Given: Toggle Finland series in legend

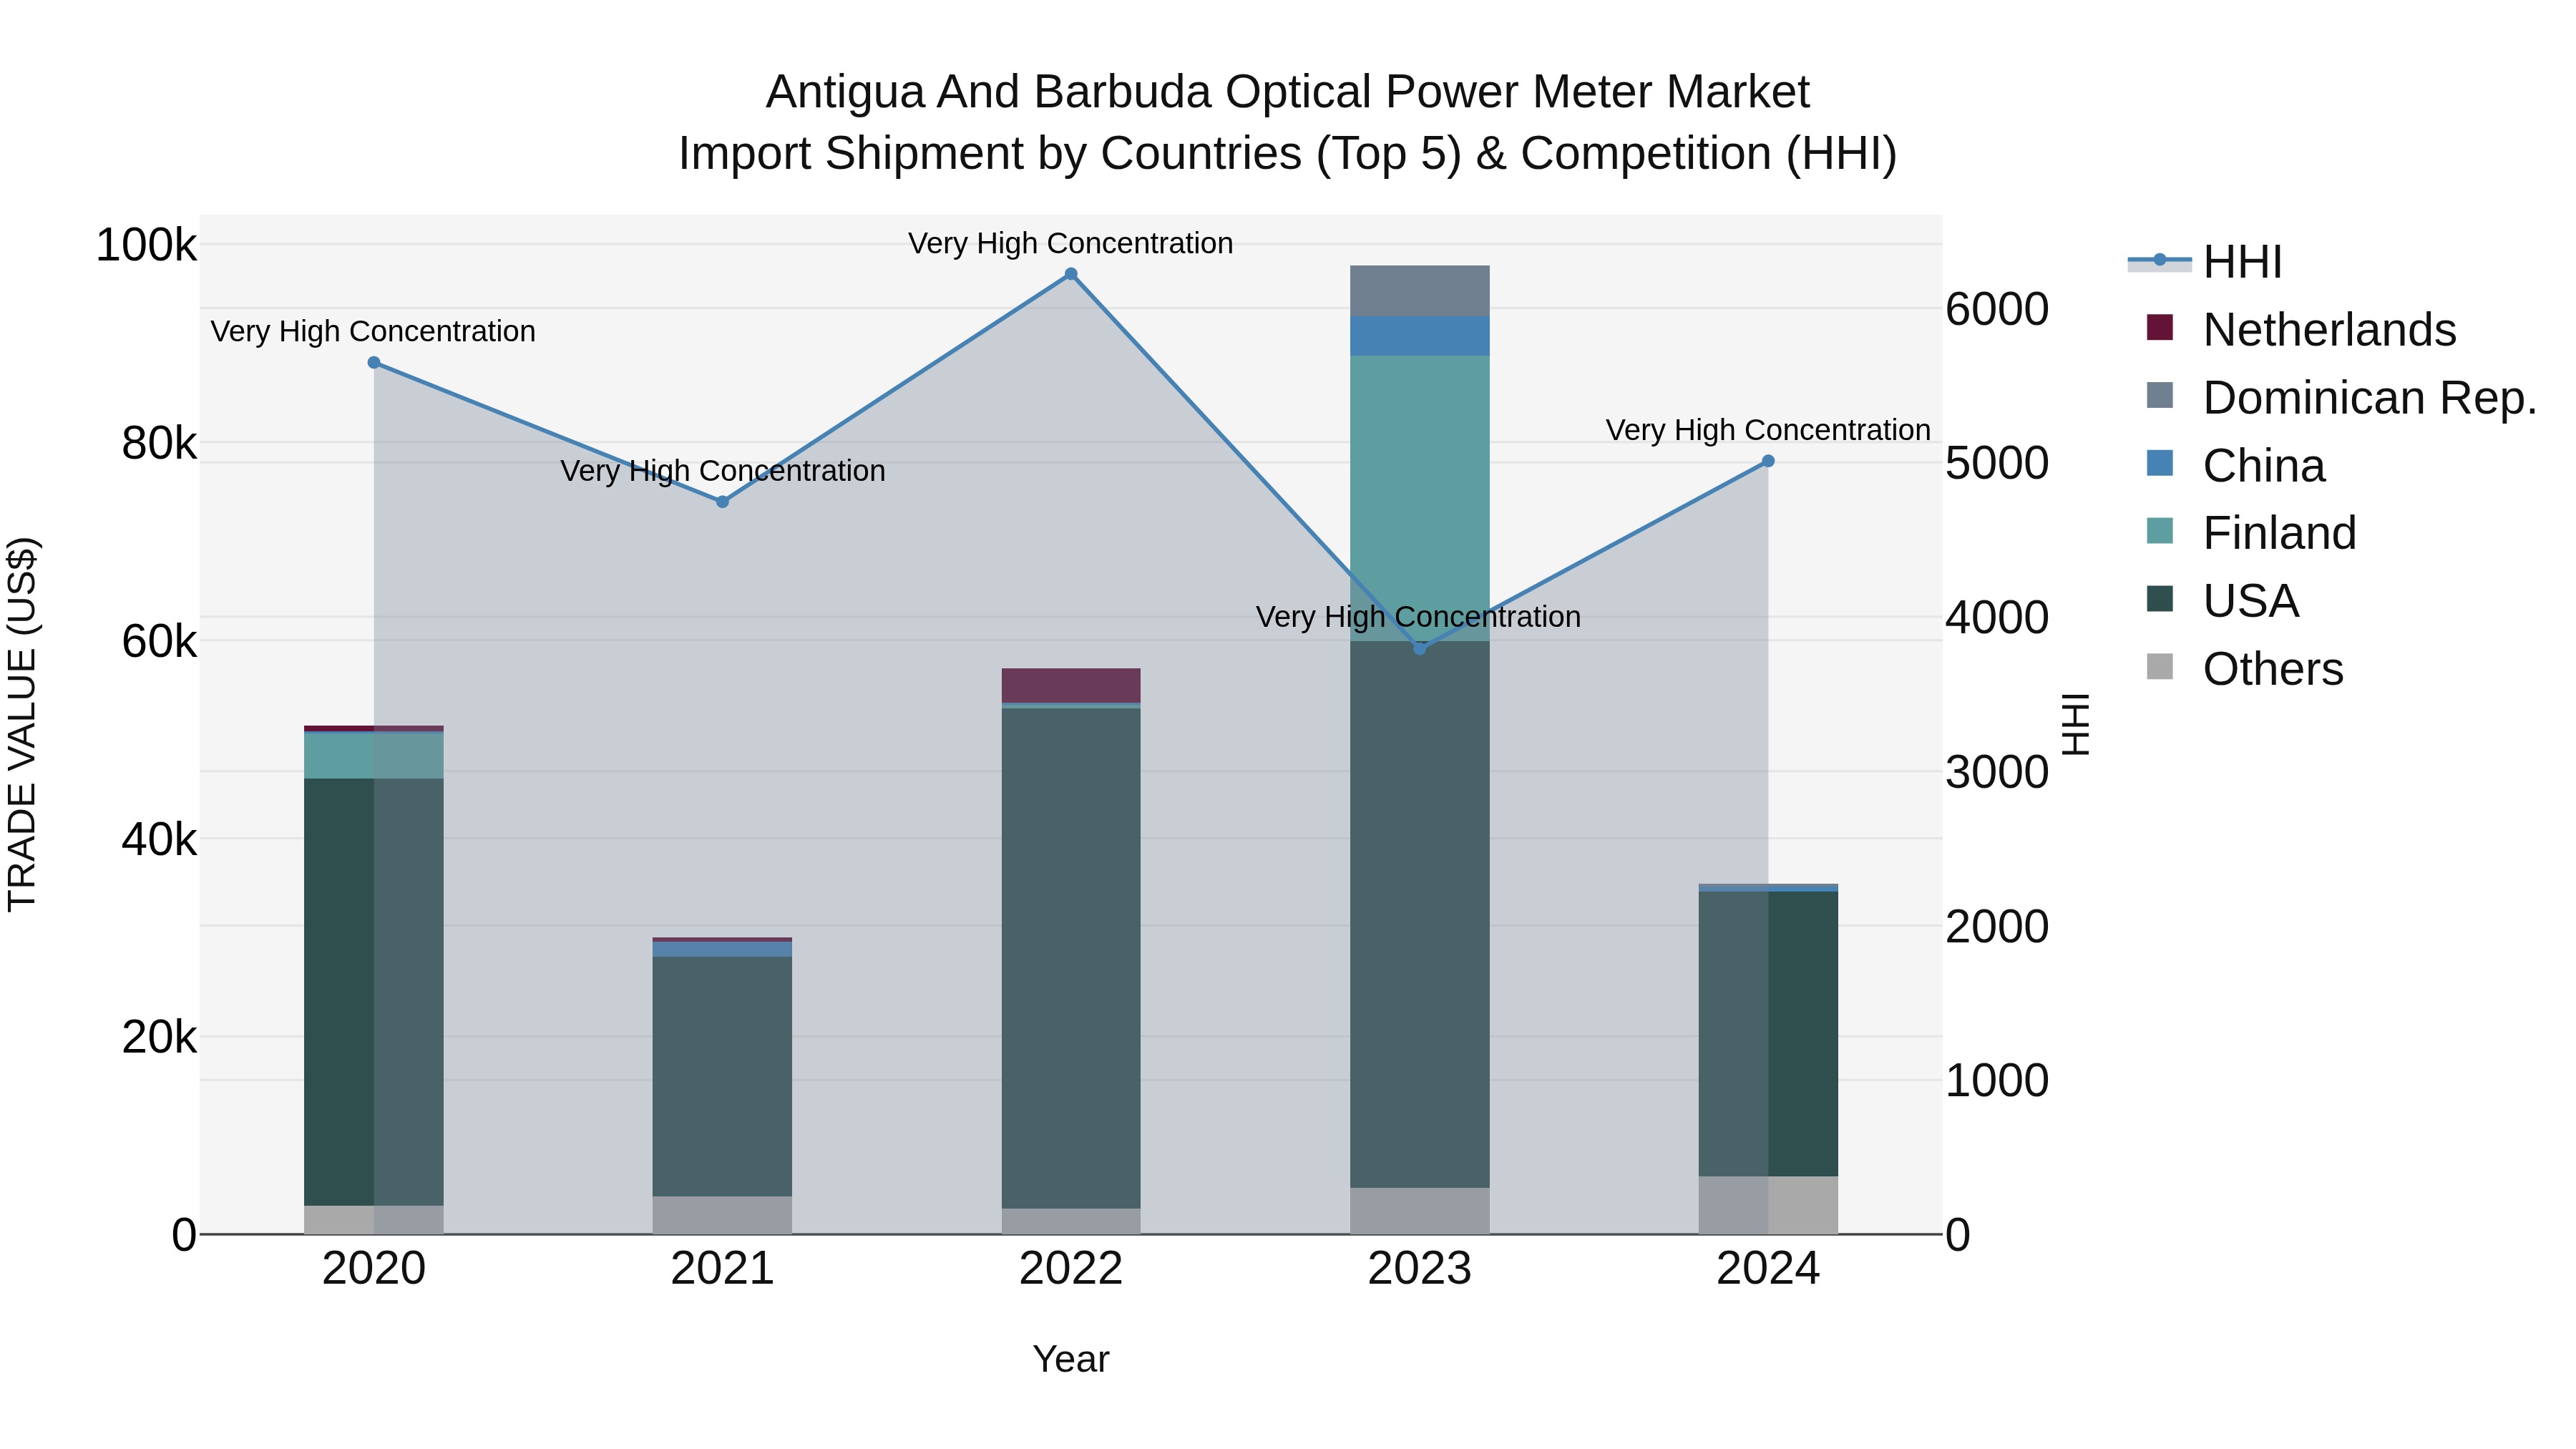Looking at the screenshot, I should [2251, 533].
